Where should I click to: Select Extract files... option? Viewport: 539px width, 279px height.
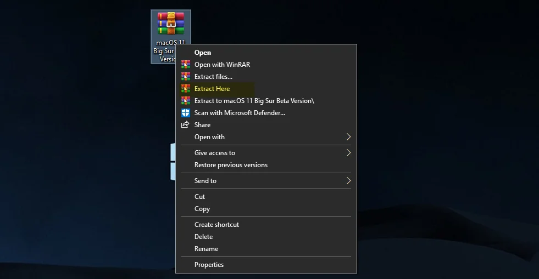point(266,76)
